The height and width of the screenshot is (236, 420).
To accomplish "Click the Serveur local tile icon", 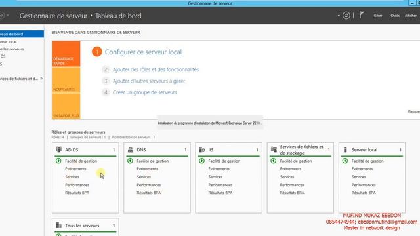I will pyautogui.click(x=345, y=149).
